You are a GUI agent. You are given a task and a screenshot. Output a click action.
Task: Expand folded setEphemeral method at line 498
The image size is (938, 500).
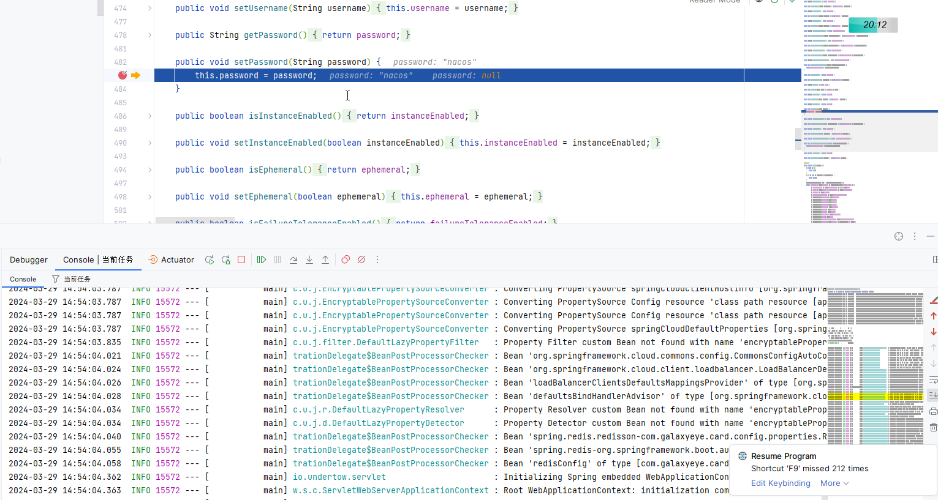[149, 196]
